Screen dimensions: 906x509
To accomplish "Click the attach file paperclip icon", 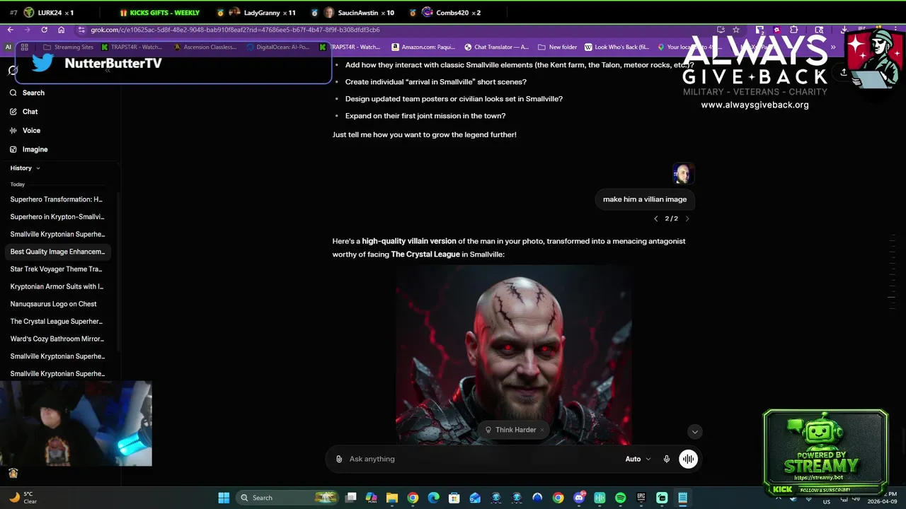I will [x=339, y=459].
